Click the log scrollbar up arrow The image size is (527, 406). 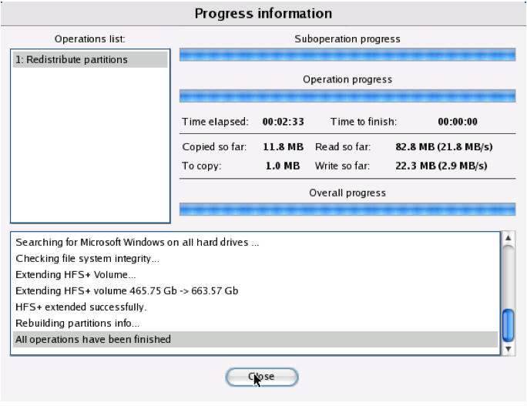pyautogui.click(x=508, y=238)
